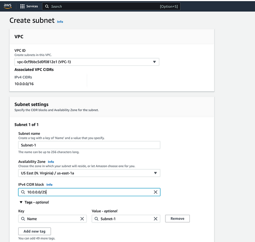Click search icon inside IPv4 CIDR block field
The height and width of the screenshot is (242, 255).
click(23, 192)
